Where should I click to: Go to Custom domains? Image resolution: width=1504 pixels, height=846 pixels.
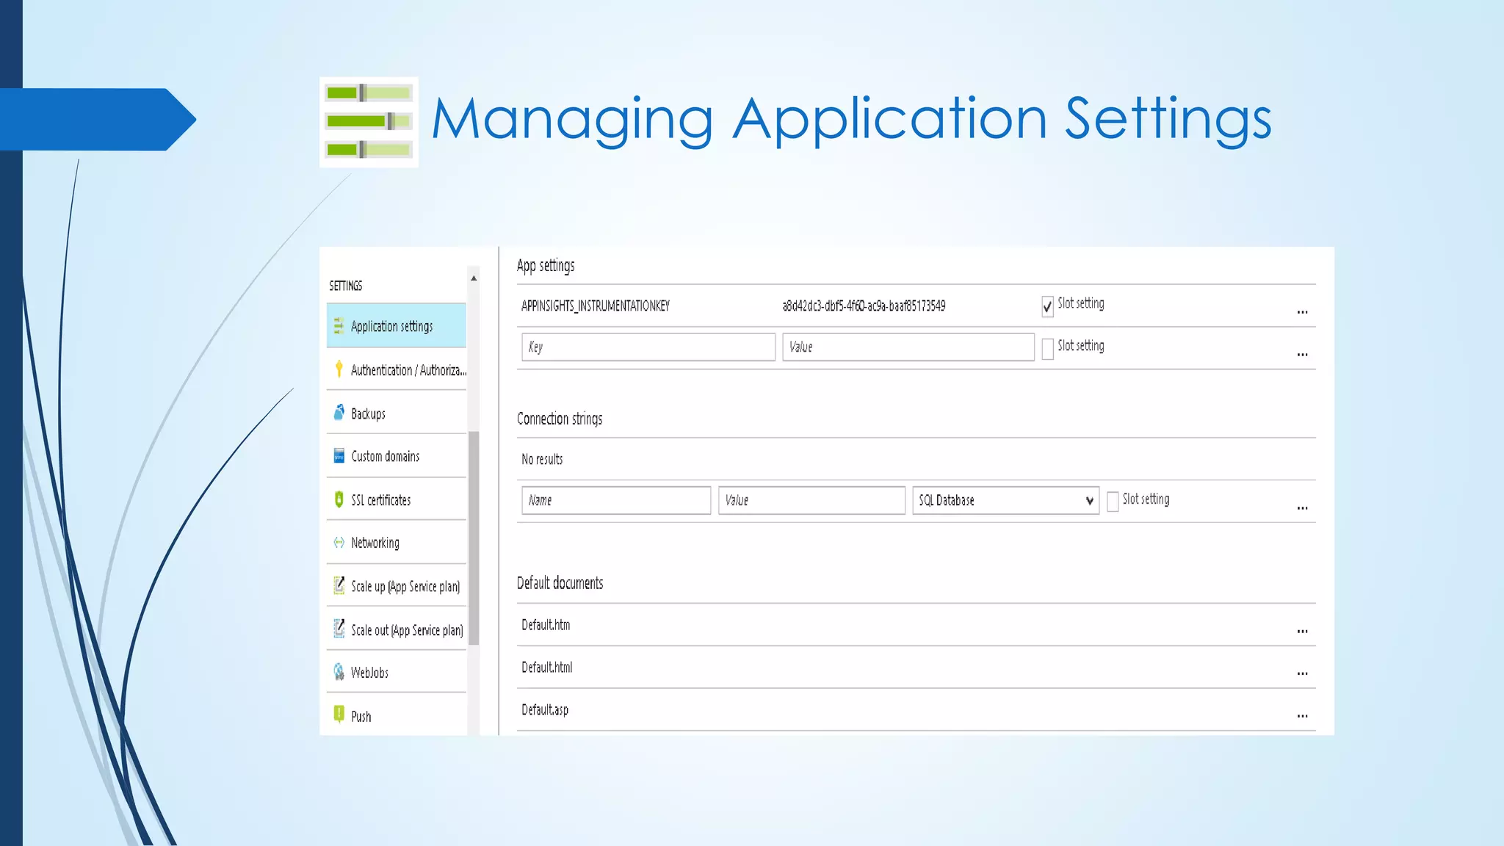[397, 456]
